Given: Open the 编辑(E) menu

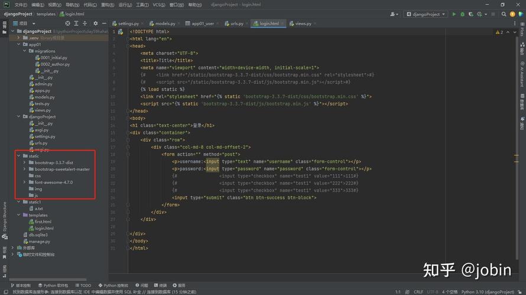Looking at the screenshot, I should click(38, 5).
